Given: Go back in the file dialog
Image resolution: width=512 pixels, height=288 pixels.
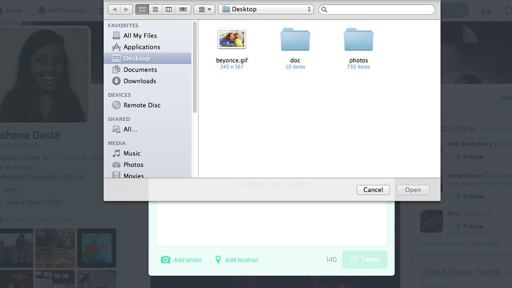Looking at the screenshot, I should coord(114,9).
